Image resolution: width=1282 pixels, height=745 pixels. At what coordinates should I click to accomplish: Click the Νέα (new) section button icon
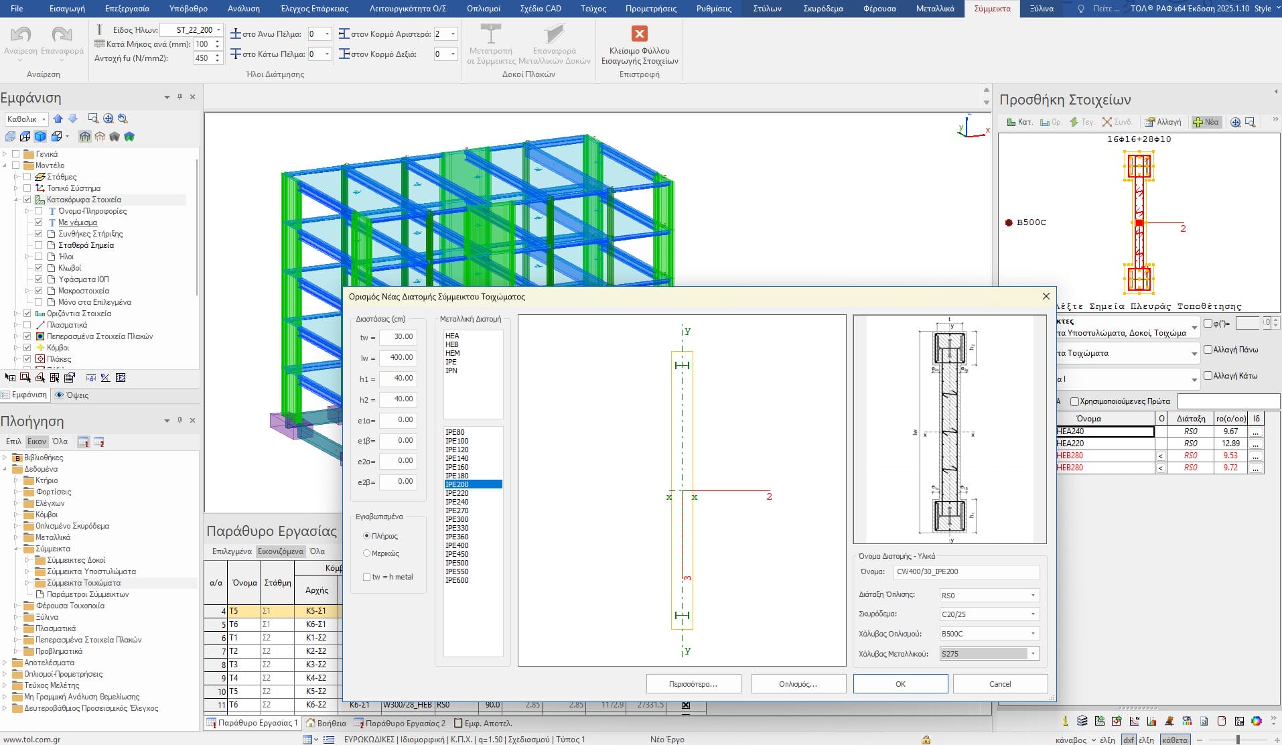tap(1198, 122)
